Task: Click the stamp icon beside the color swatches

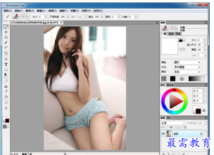Action: click(x=204, y=110)
